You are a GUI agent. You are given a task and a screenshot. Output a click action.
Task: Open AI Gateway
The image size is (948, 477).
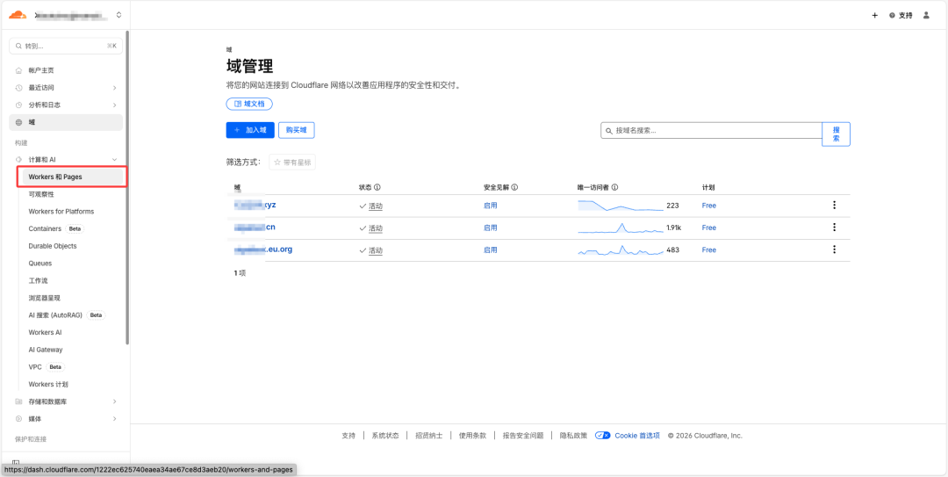[x=46, y=350]
